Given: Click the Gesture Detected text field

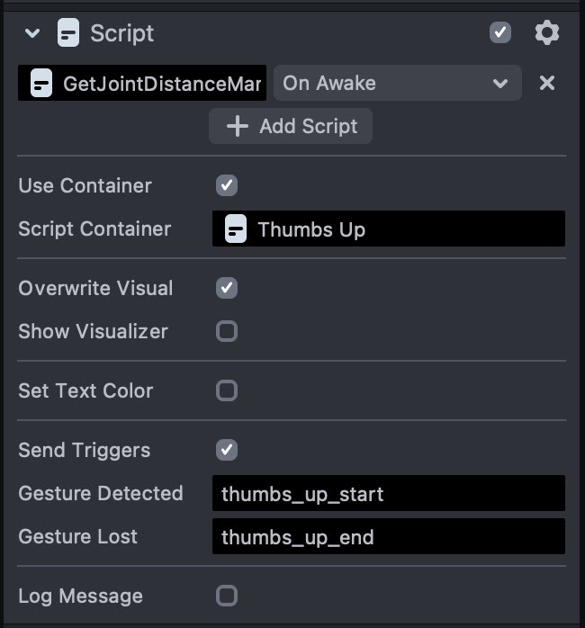Looking at the screenshot, I should click(x=388, y=494).
